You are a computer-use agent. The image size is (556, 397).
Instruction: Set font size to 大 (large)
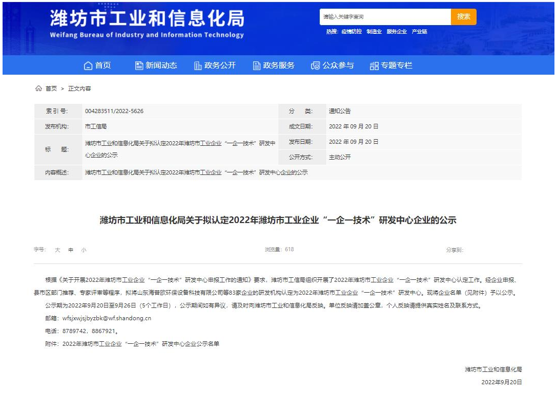click(x=57, y=250)
